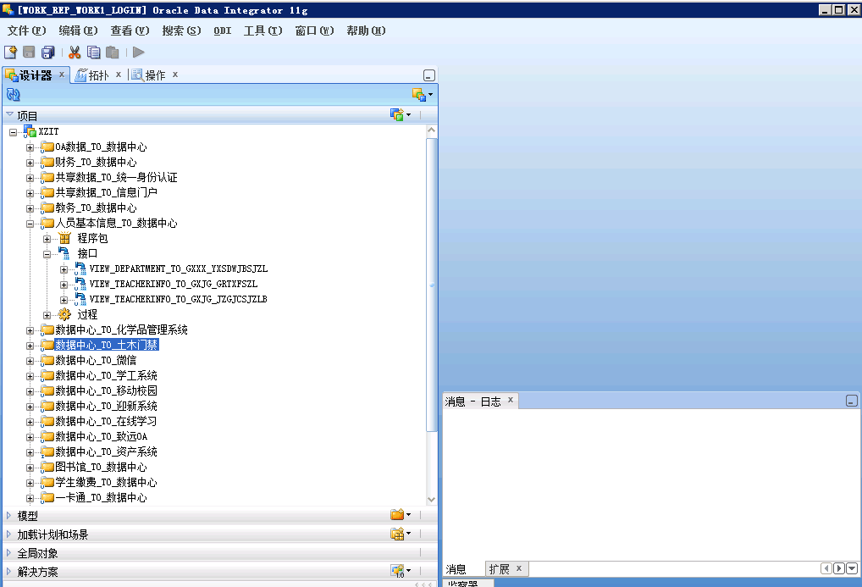Click the Save toolbar icon

tap(29, 53)
